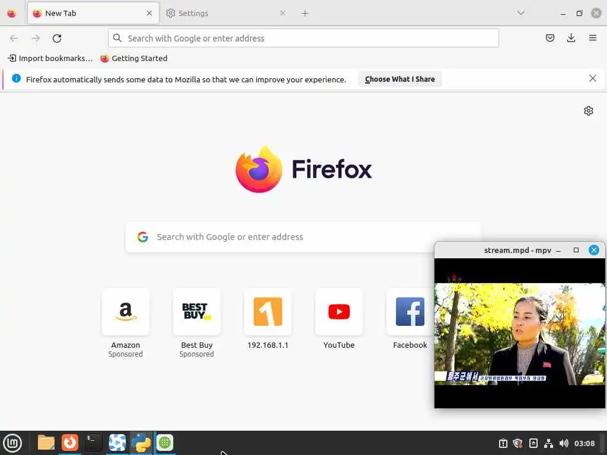Click the blue pinwheel taskbar app icon
Image resolution: width=607 pixels, height=455 pixels.
(117, 443)
